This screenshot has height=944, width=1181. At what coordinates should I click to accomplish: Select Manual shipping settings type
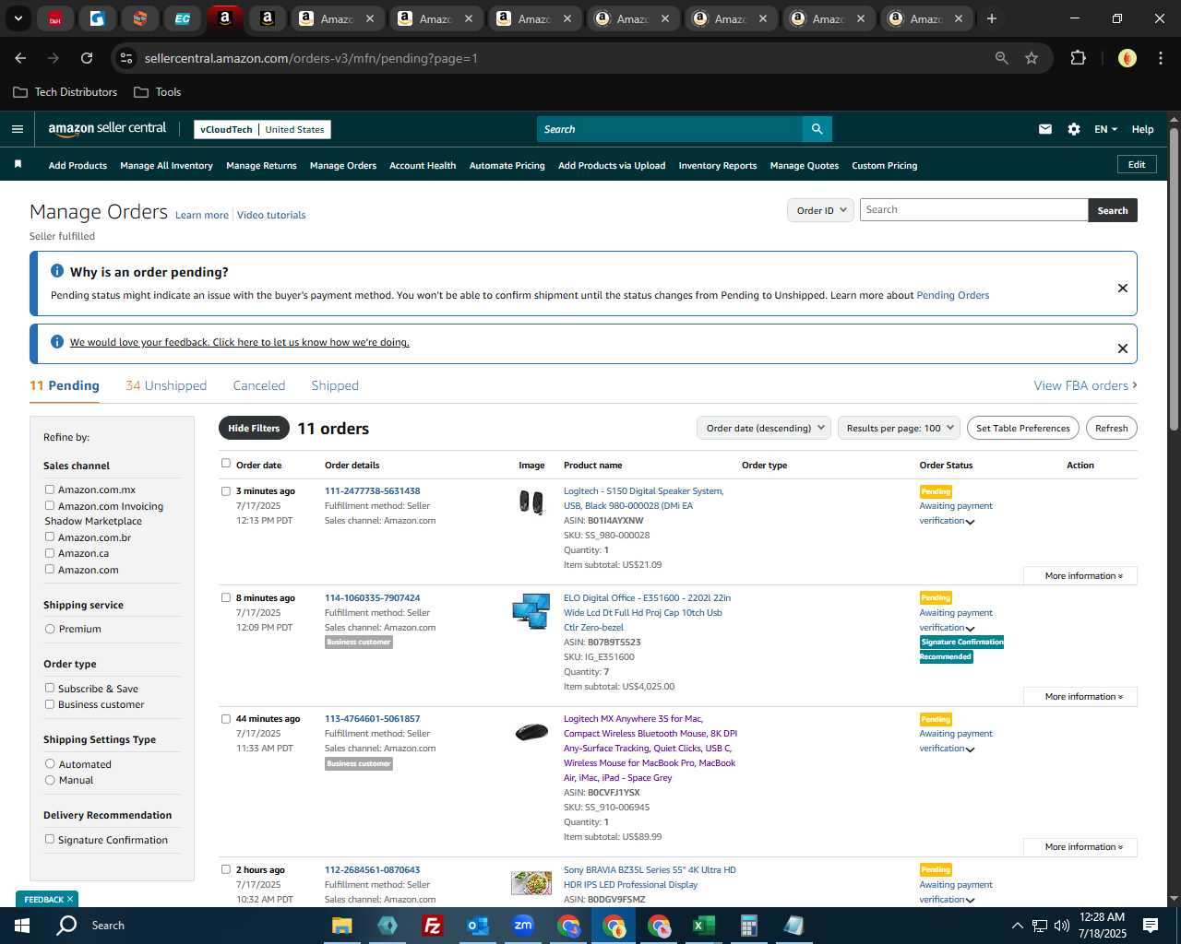pos(50,780)
